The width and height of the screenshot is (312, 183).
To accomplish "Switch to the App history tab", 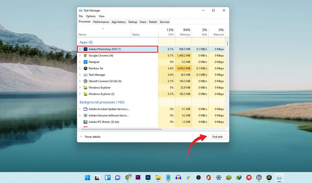I will (119, 22).
